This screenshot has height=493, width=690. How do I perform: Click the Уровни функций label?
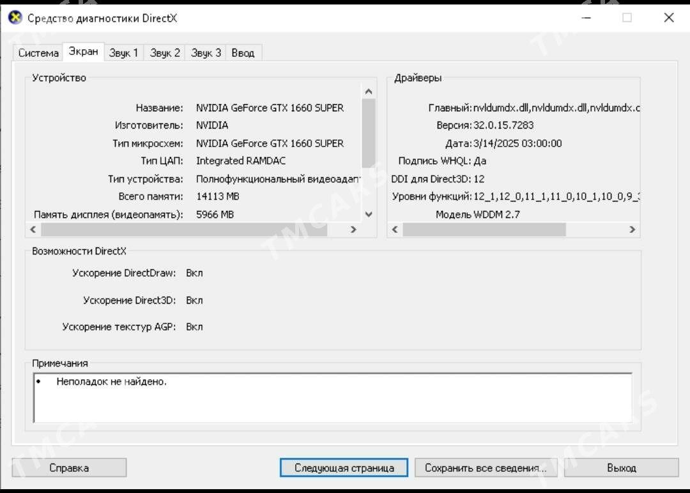click(x=432, y=196)
